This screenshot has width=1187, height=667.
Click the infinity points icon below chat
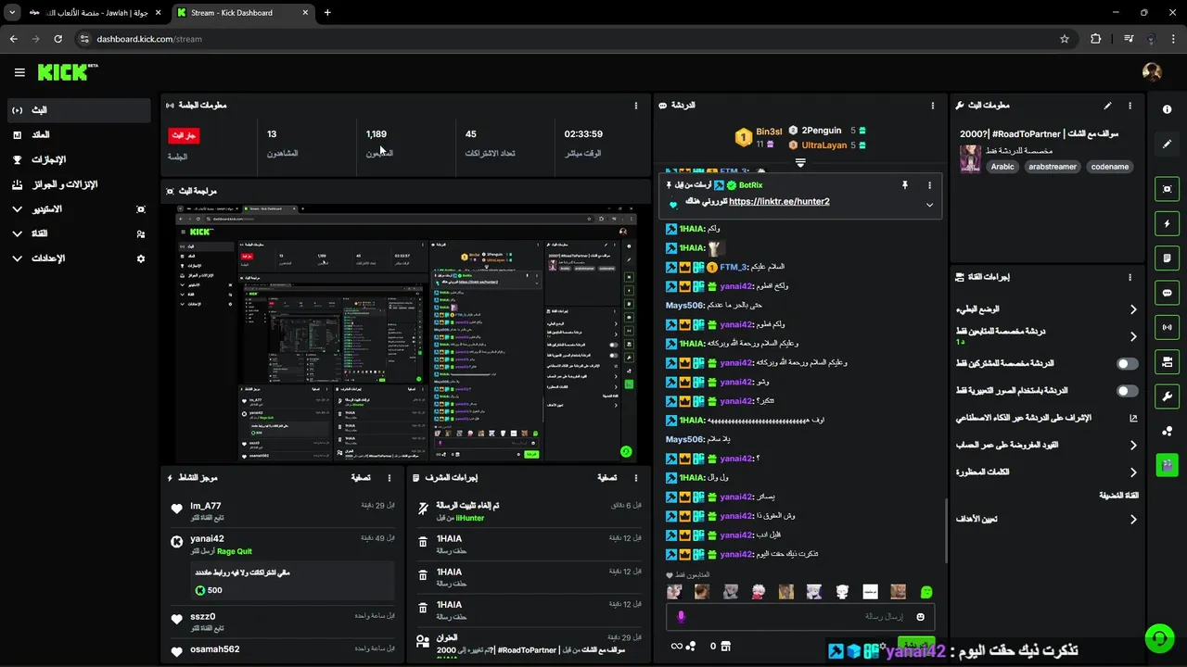click(x=677, y=646)
